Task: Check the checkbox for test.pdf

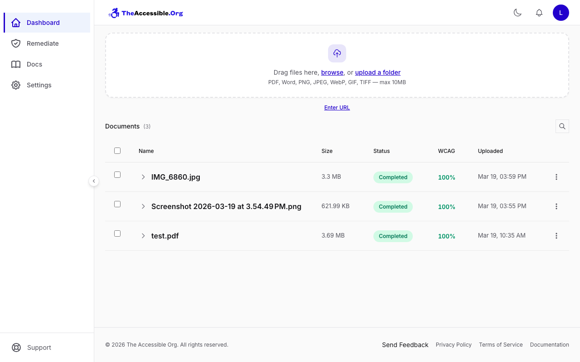Action: point(117,233)
